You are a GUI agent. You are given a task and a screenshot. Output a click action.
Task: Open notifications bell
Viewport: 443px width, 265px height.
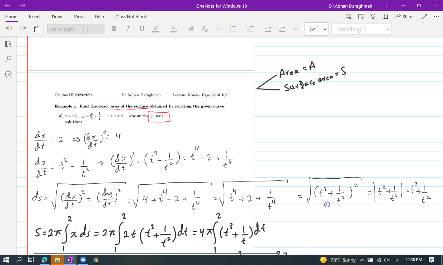click(x=386, y=17)
